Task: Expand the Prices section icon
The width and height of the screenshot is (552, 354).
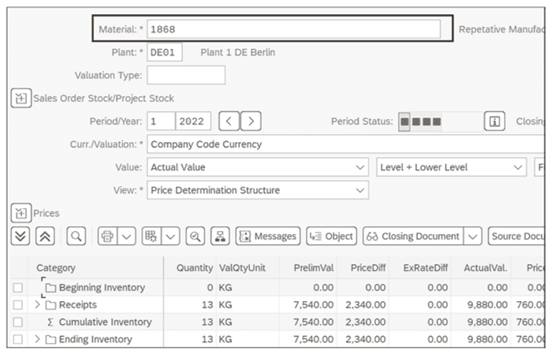Action: pyautogui.click(x=21, y=213)
